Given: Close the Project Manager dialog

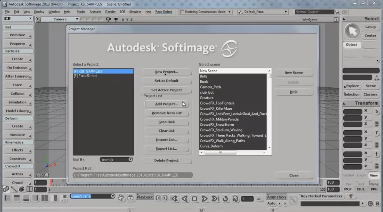Looking at the screenshot, I should [294, 175].
